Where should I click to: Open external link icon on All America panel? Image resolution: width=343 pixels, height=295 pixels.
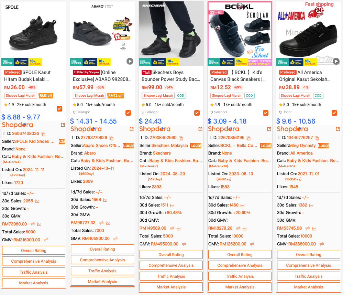tap(338, 129)
